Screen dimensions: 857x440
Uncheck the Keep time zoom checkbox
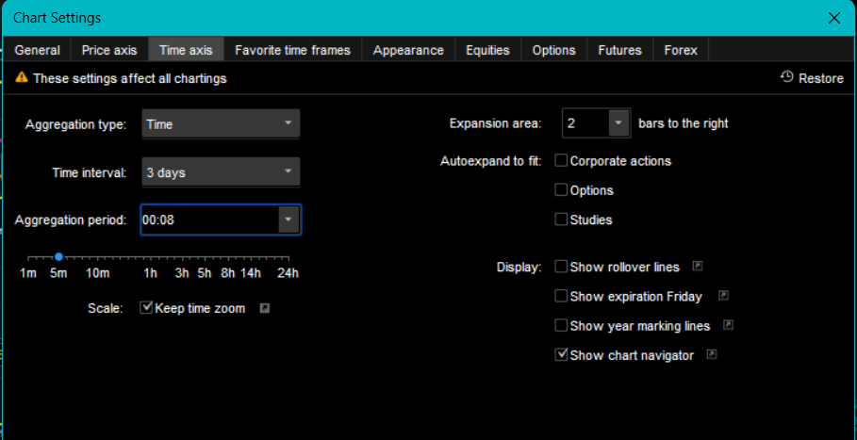[146, 308]
